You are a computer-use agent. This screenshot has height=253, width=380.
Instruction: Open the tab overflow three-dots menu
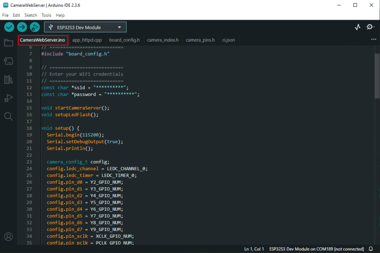click(374, 39)
